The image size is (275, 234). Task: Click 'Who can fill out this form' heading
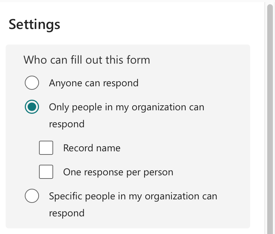coord(87,60)
